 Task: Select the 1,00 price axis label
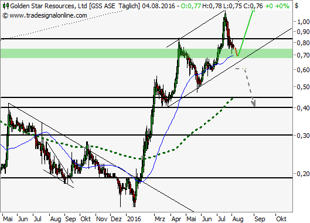(x=304, y=22)
